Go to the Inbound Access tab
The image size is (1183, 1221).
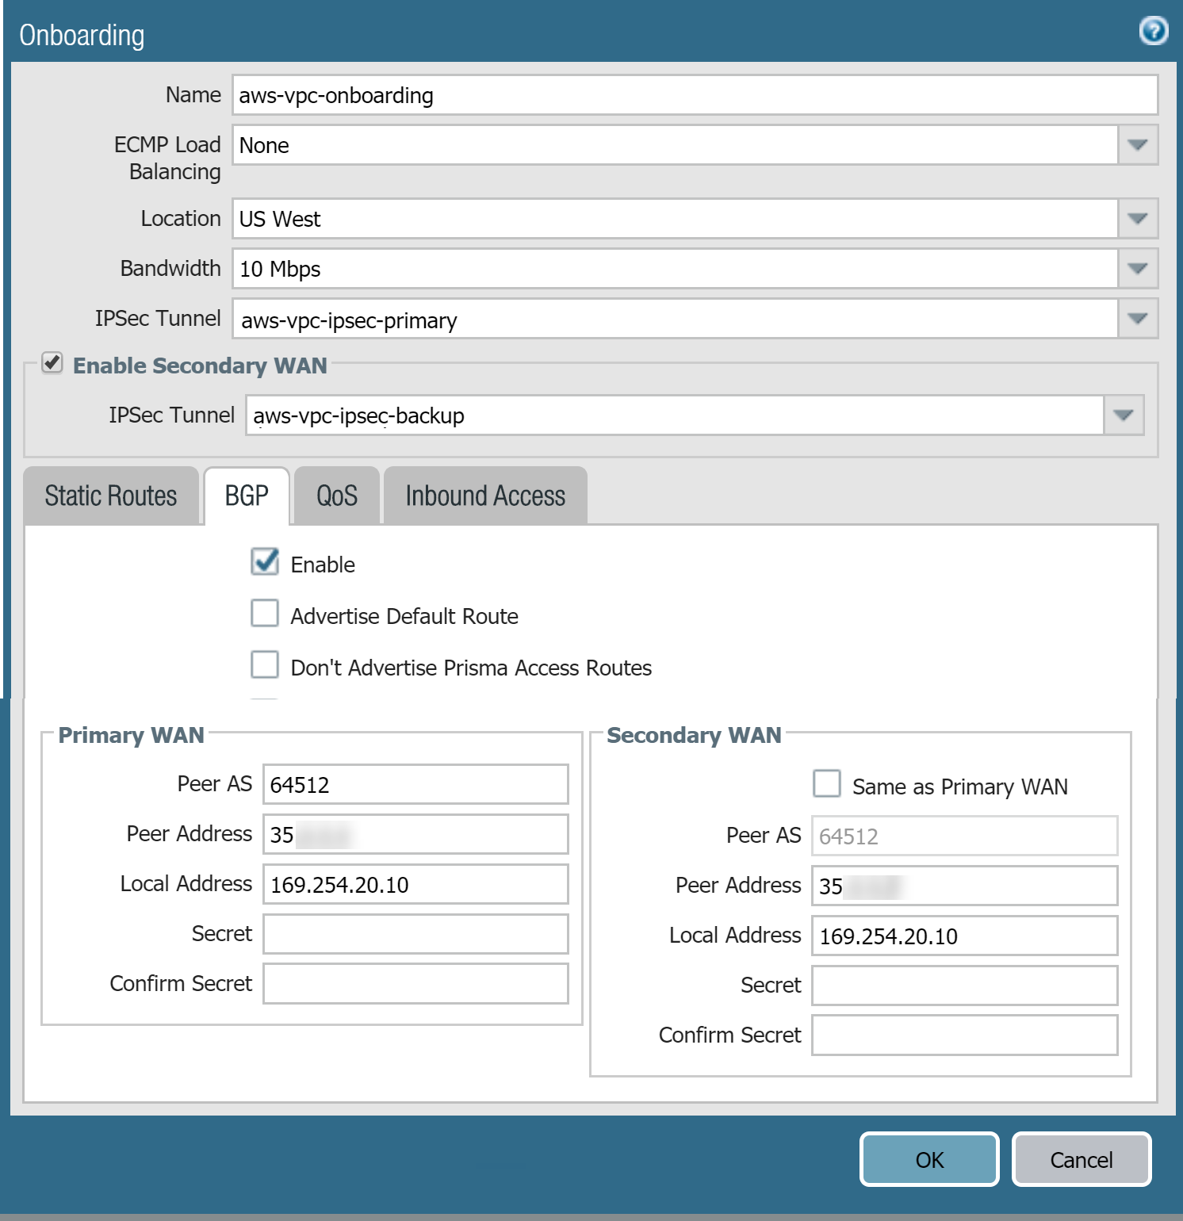click(x=485, y=496)
